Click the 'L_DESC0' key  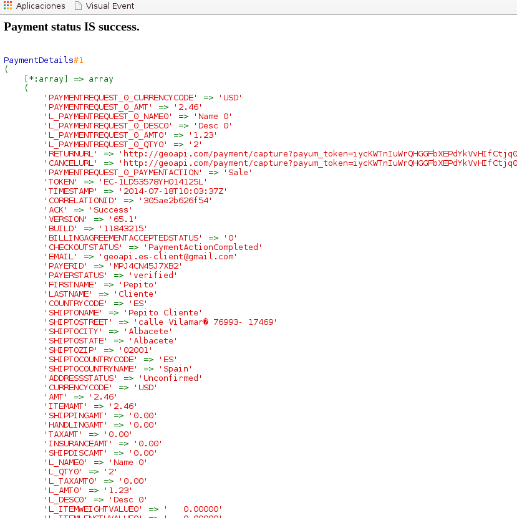coord(66,500)
